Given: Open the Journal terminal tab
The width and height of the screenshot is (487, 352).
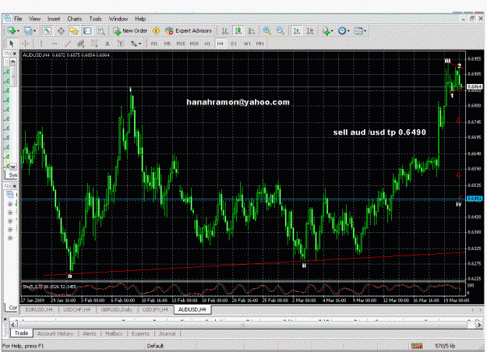Looking at the screenshot, I should [x=168, y=333].
